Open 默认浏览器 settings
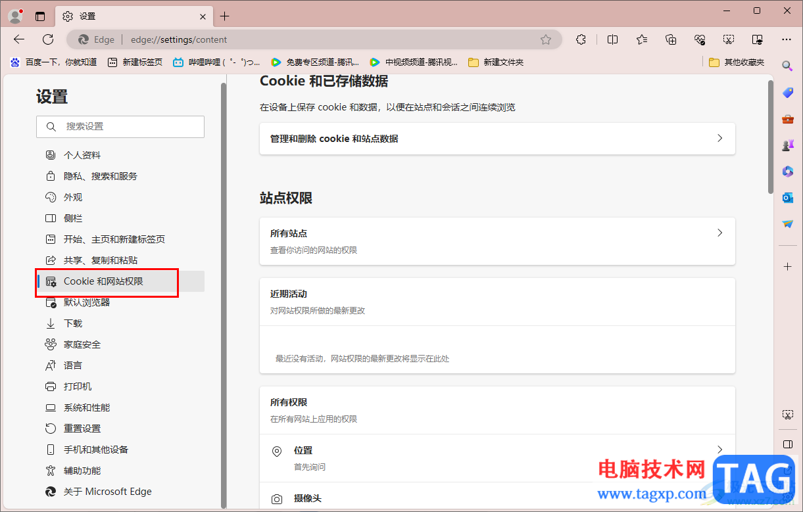The height and width of the screenshot is (512, 803). point(120,302)
